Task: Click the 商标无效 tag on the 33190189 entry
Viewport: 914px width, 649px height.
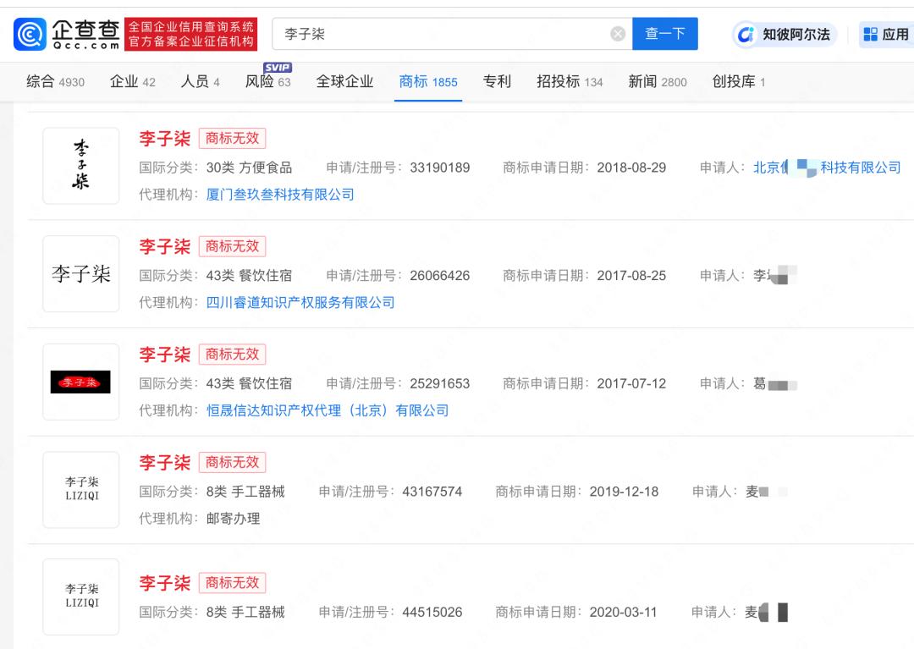Action: click(232, 139)
